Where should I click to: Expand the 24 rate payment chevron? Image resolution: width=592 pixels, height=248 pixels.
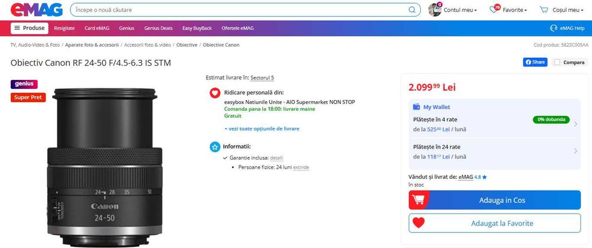point(575,151)
